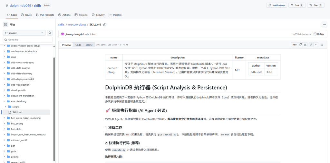This screenshot has width=330, height=163.
Task: Open the scripts folder icon
Action: coord(10,107)
